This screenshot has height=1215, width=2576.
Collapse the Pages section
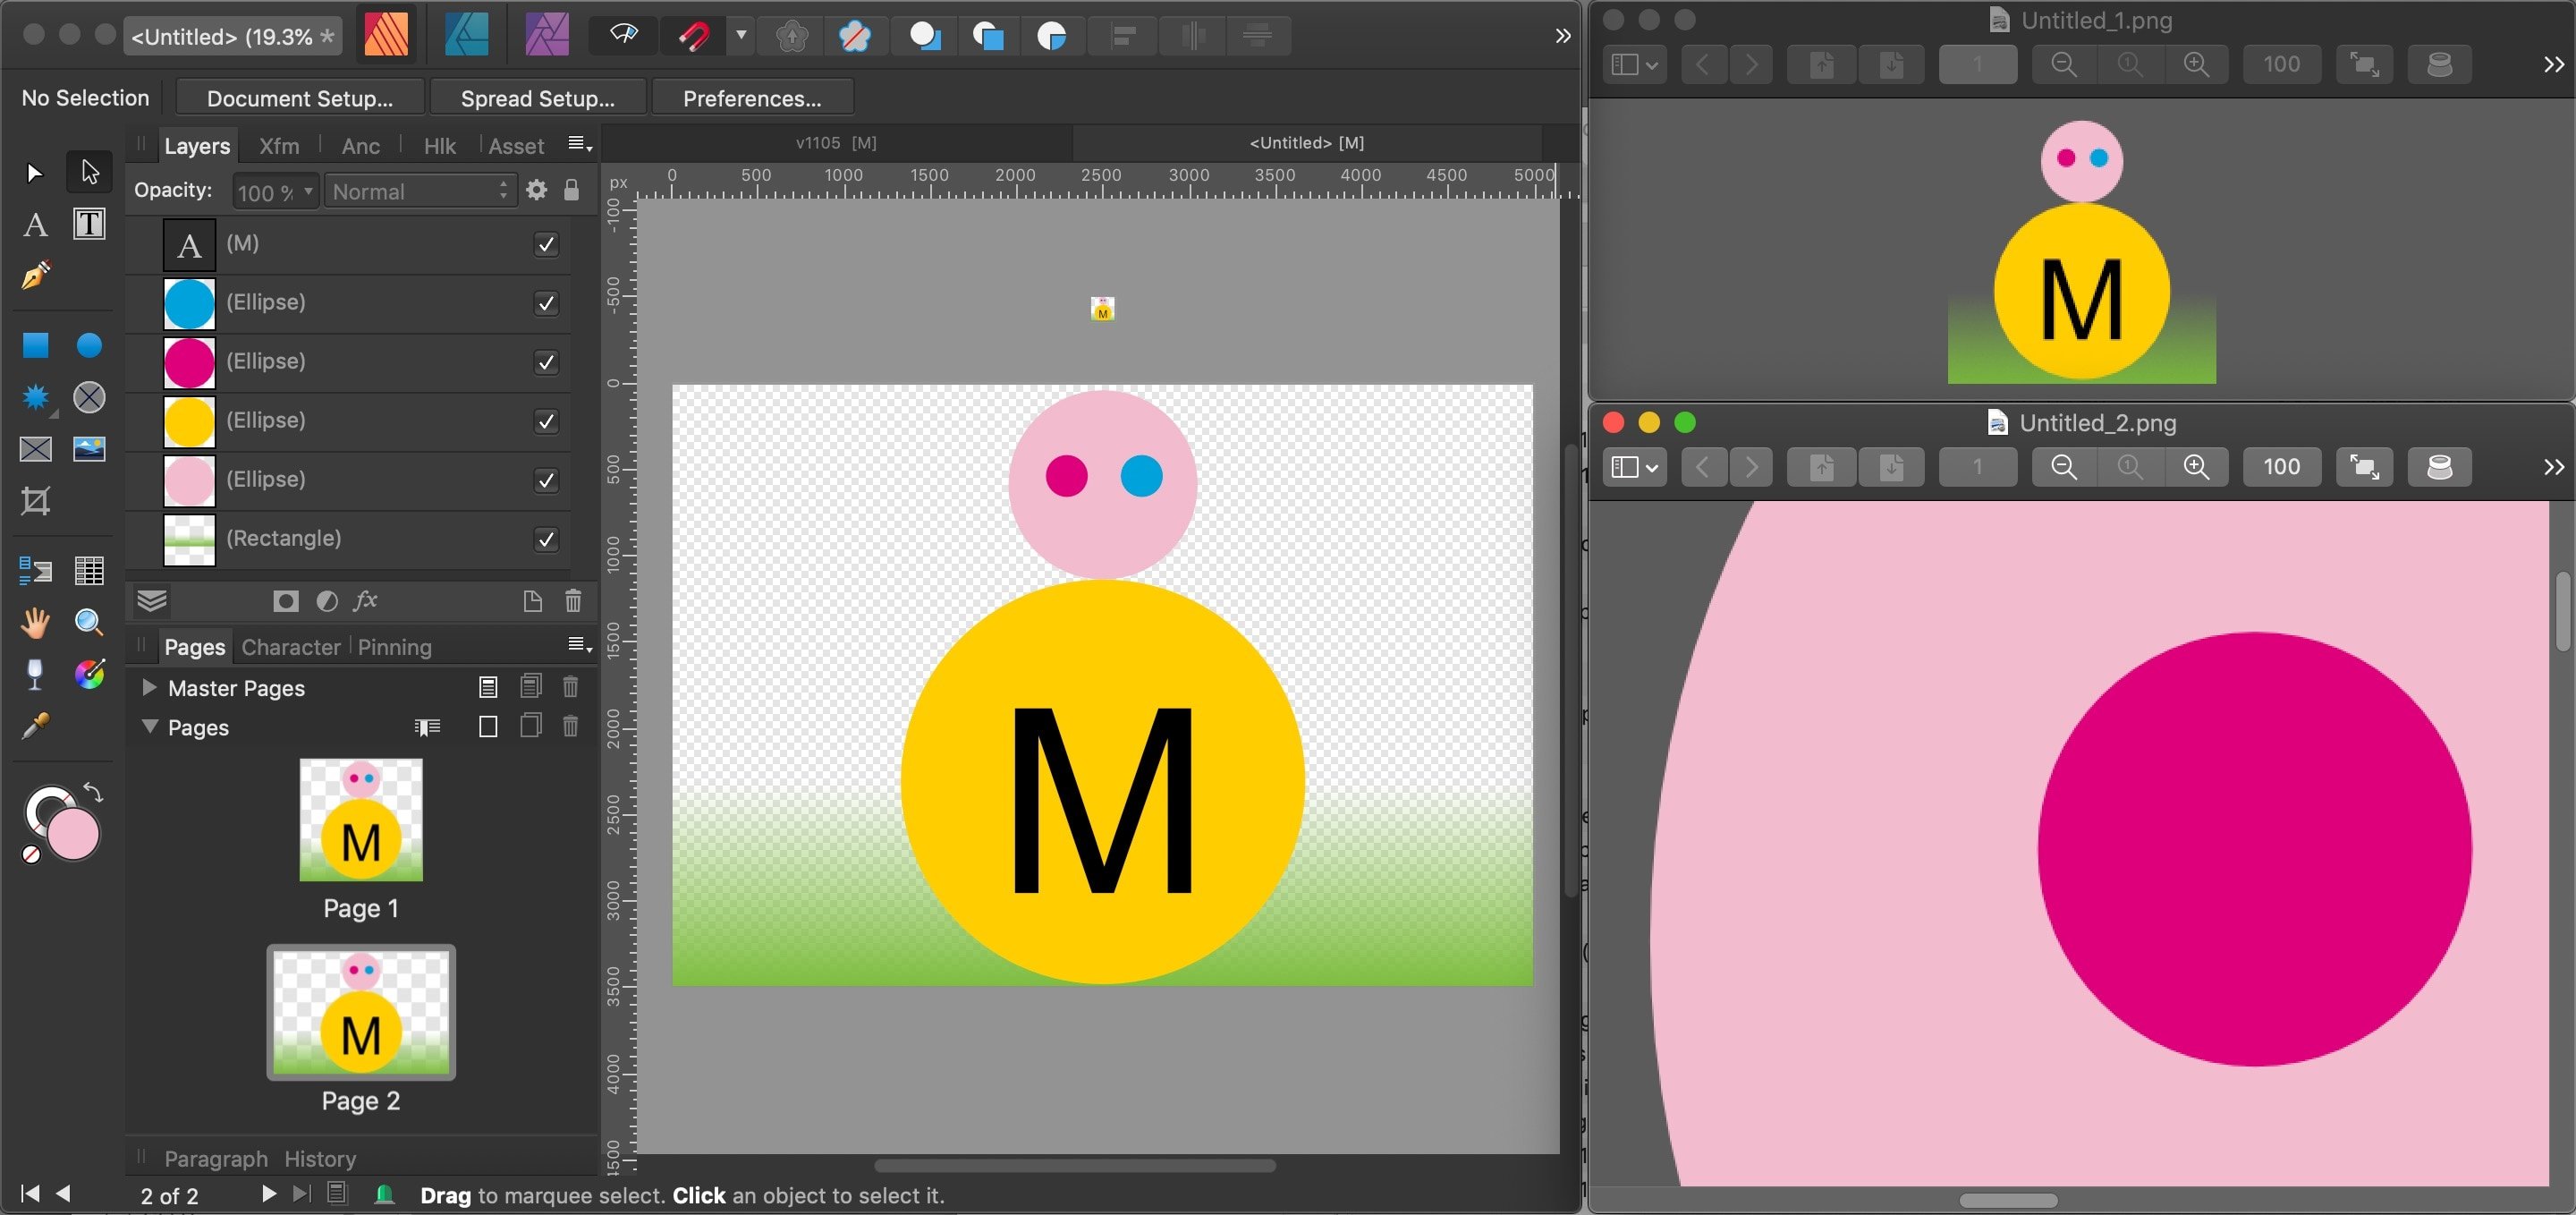point(149,727)
